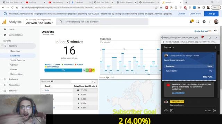Click Create Shortcut link
This screenshot has height=124, width=222.
tap(201, 31)
